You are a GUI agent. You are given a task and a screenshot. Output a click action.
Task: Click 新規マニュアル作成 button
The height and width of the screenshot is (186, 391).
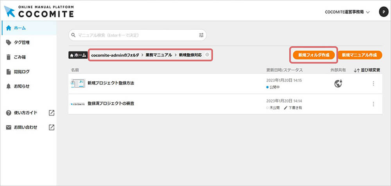[359, 55]
